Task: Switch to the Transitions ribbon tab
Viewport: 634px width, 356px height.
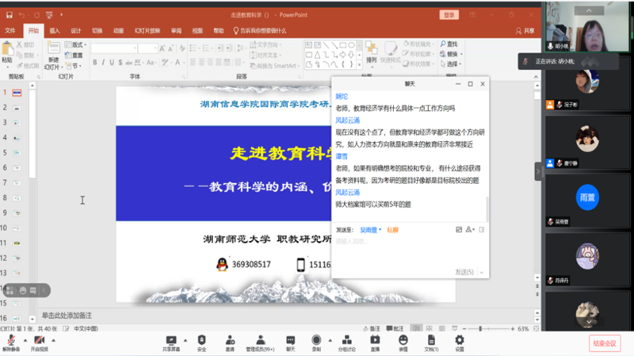Action: click(x=97, y=31)
